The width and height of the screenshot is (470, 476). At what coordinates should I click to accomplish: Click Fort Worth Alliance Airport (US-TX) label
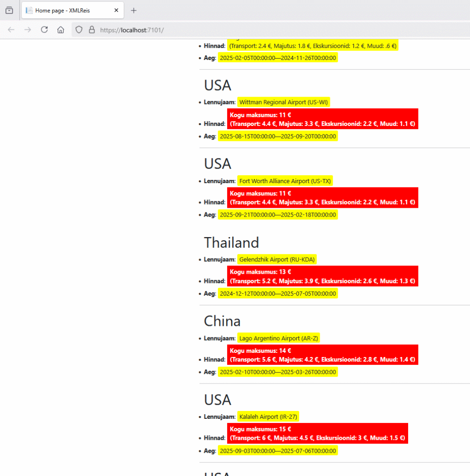[286, 181]
